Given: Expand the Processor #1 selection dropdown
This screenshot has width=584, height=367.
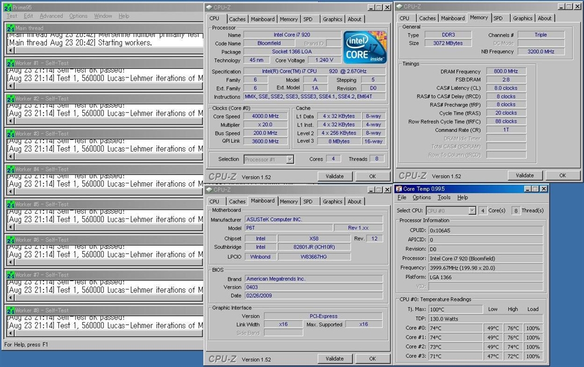Looking at the screenshot, I should coord(290,160).
